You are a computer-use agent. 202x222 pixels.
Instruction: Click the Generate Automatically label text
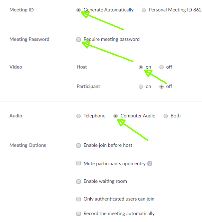coord(108,10)
